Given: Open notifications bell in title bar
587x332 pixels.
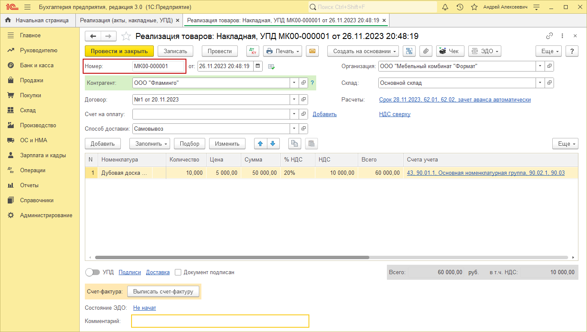Looking at the screenshot, I should coord(445,7).
